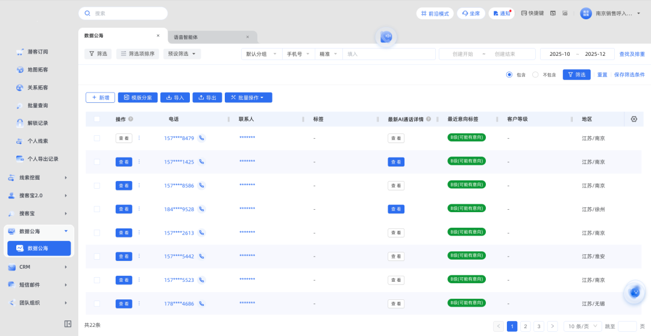Open the AI assistant bubble at bottom right
The width and height of the screenshot is (651, 336).
(634, 292)
